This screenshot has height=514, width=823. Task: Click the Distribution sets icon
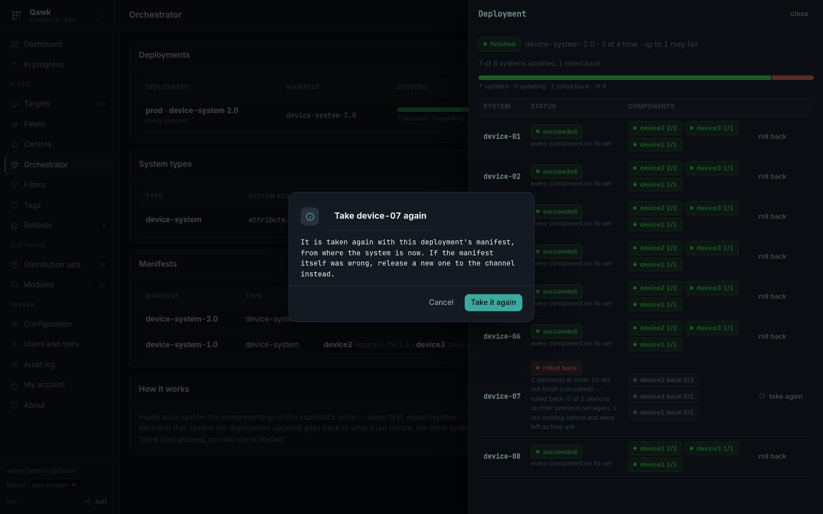[14, 265]
